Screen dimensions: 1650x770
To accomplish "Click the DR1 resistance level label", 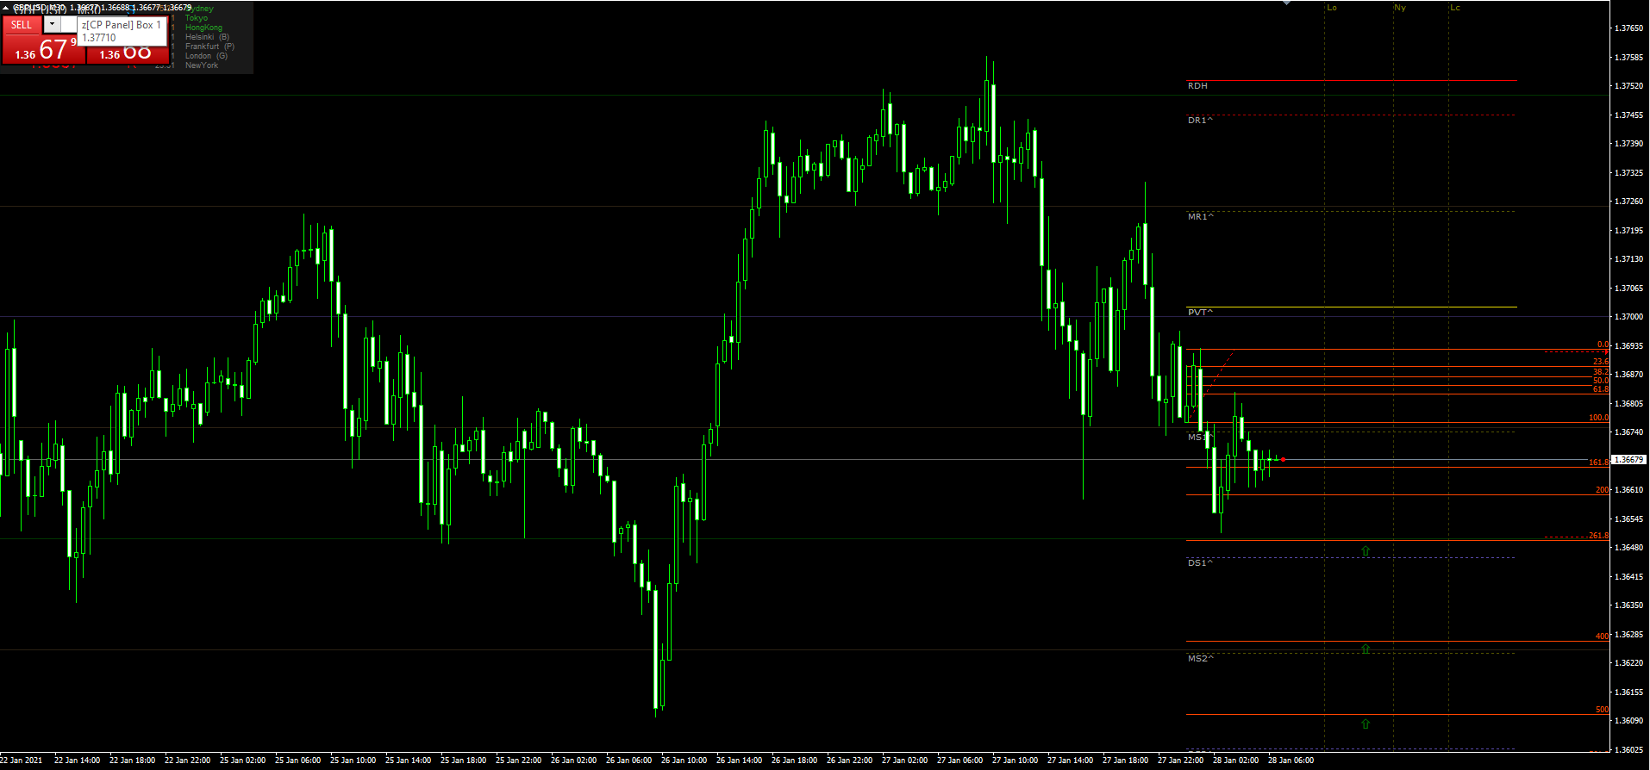I will coord(1199,121).
